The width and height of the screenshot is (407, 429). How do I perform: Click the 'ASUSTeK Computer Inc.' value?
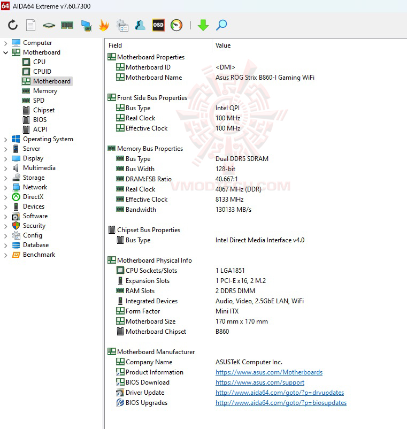pos(249,362)
